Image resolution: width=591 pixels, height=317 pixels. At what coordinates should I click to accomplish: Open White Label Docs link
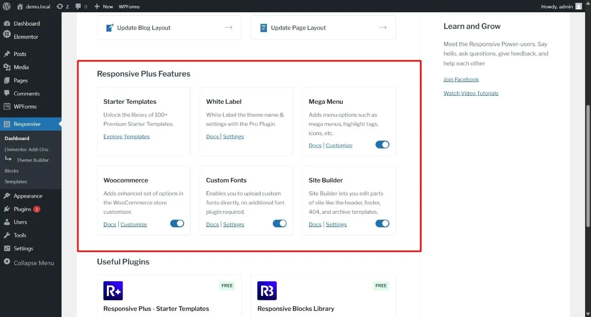click(x=212, y=137)
